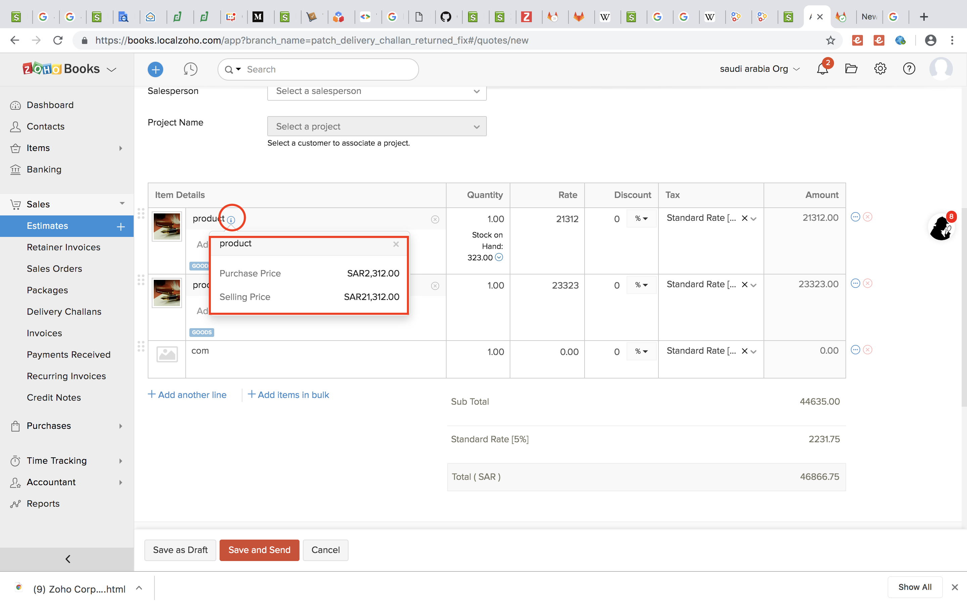Collapse the left sidebar with the arrow
Screen dimensions: 967x604
pyautogui.click(x=67, y=559)
